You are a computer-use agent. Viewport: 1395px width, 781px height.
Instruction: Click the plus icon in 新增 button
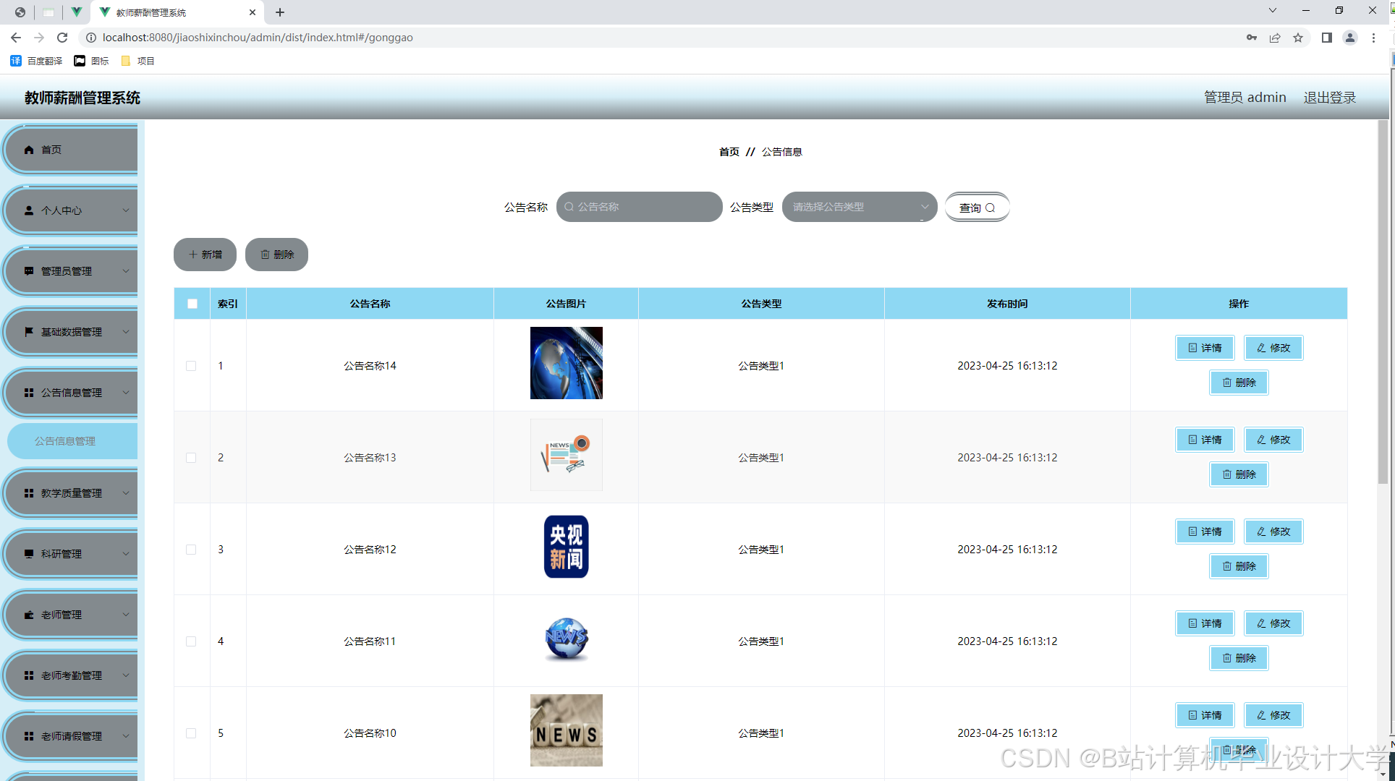click(192, 255)
